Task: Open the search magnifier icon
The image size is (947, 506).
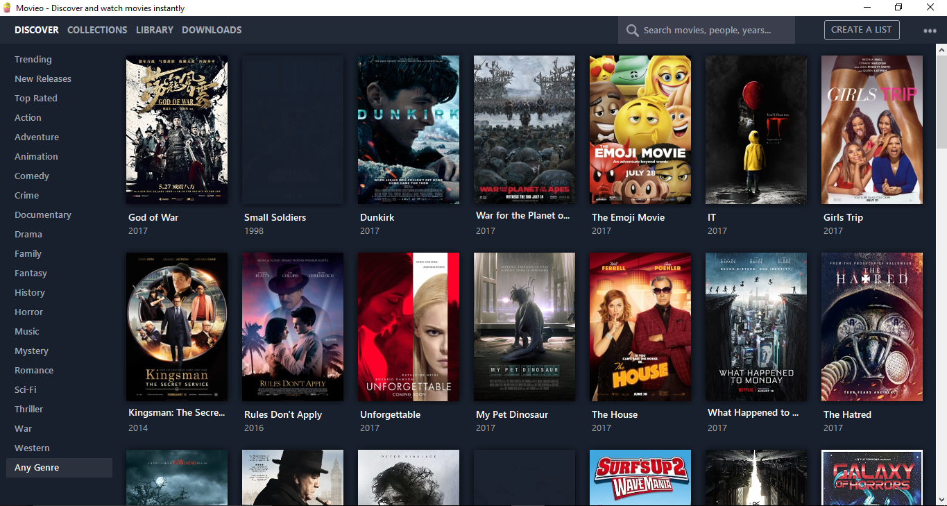Action: coord(632,30)
